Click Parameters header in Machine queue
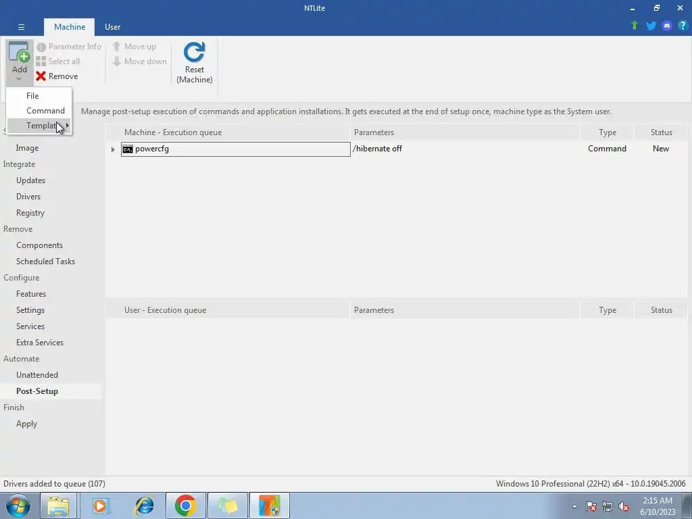Image resolution: width=692 pixels, height=519 pixels. (x=464, y=132)
